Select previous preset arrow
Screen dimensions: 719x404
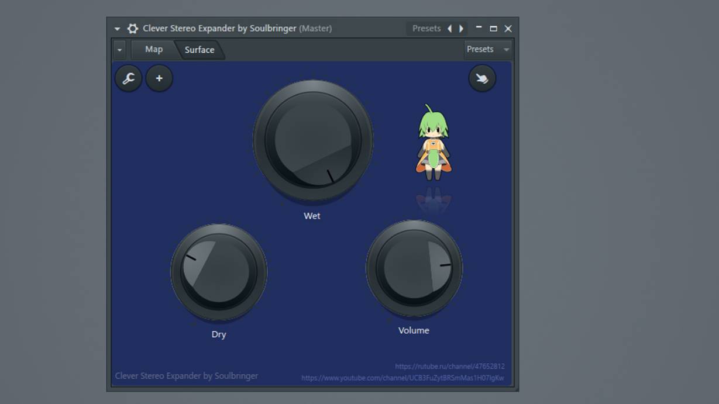tap(449, 28)
